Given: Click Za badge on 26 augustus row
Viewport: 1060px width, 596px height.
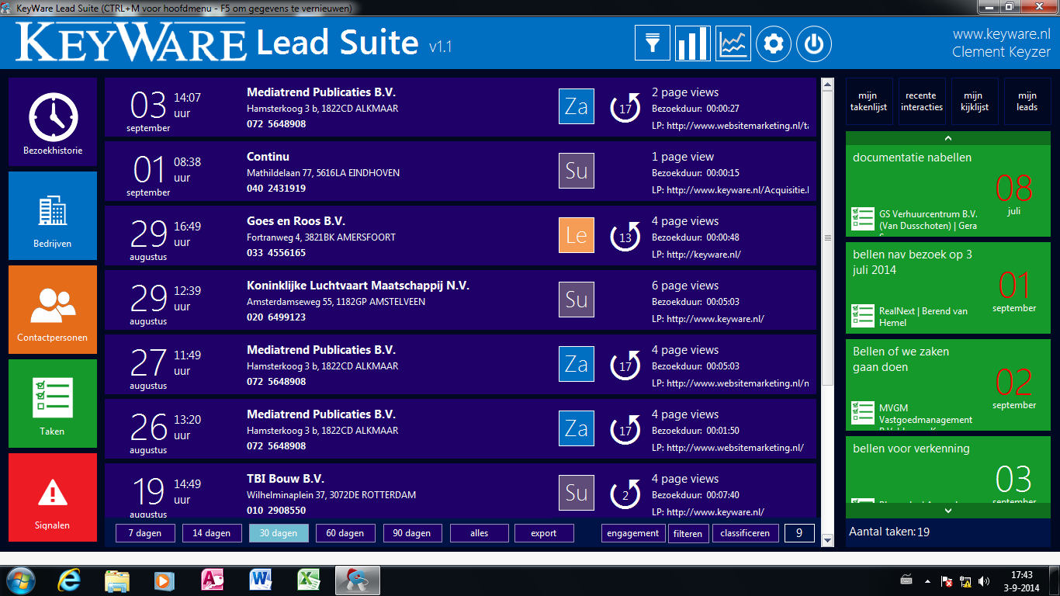Looking at the screenshot, I should coord(577,428).
